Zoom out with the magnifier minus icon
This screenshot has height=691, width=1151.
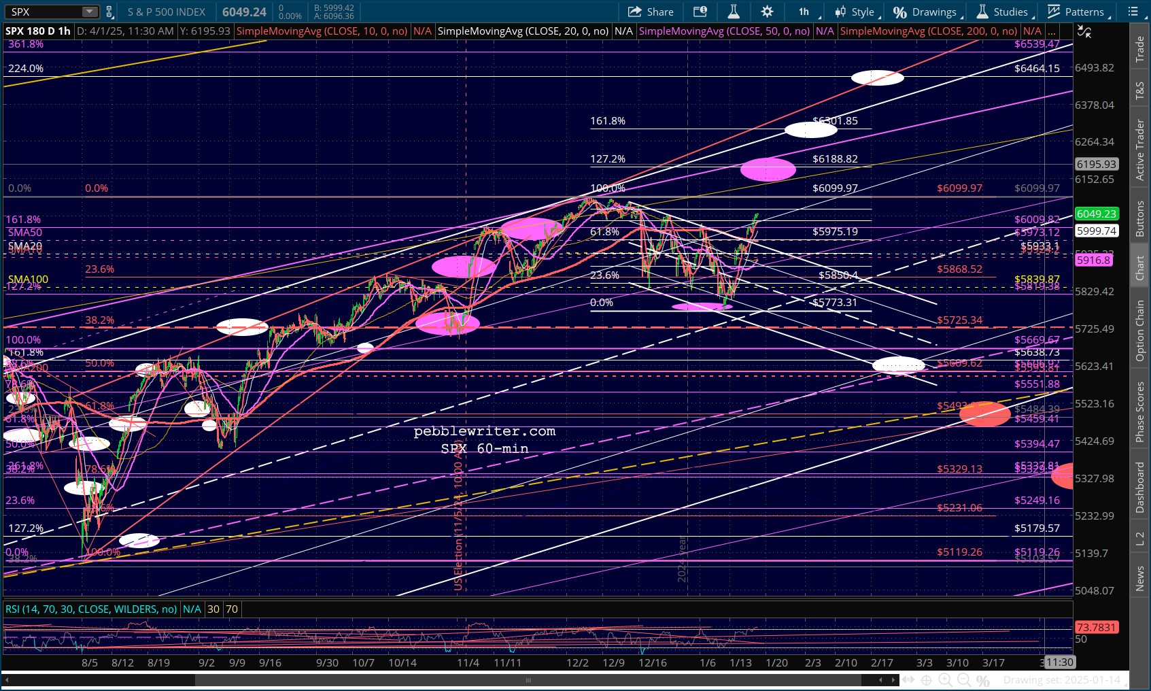coord(964,680)
